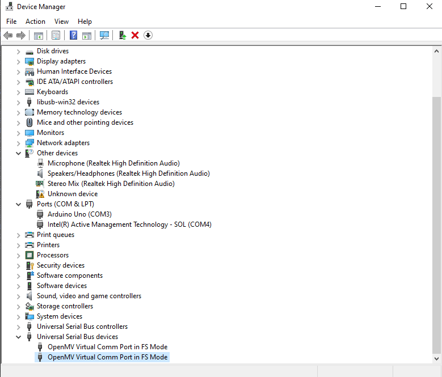This screenshot has height=377, width=442.
Task: Collapse the Other devices node
Action: point(18,154)
